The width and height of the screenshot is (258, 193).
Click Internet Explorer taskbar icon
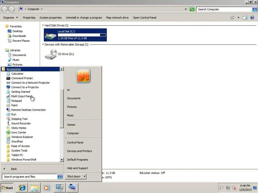[x=22, y=188]
